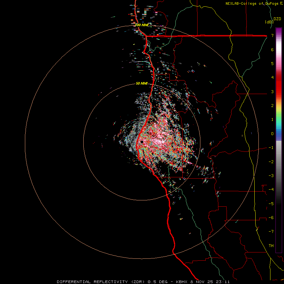The image size is (284, 284).
Task: Click the positive 2 scale value
Action: point(272,106)
